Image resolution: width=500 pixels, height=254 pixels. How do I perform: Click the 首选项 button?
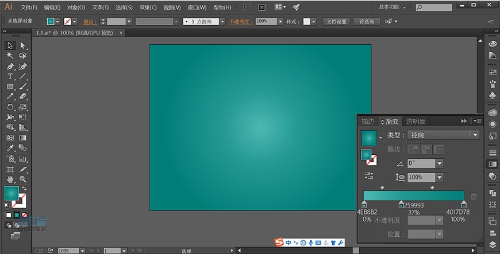click(x=366, y=21)
